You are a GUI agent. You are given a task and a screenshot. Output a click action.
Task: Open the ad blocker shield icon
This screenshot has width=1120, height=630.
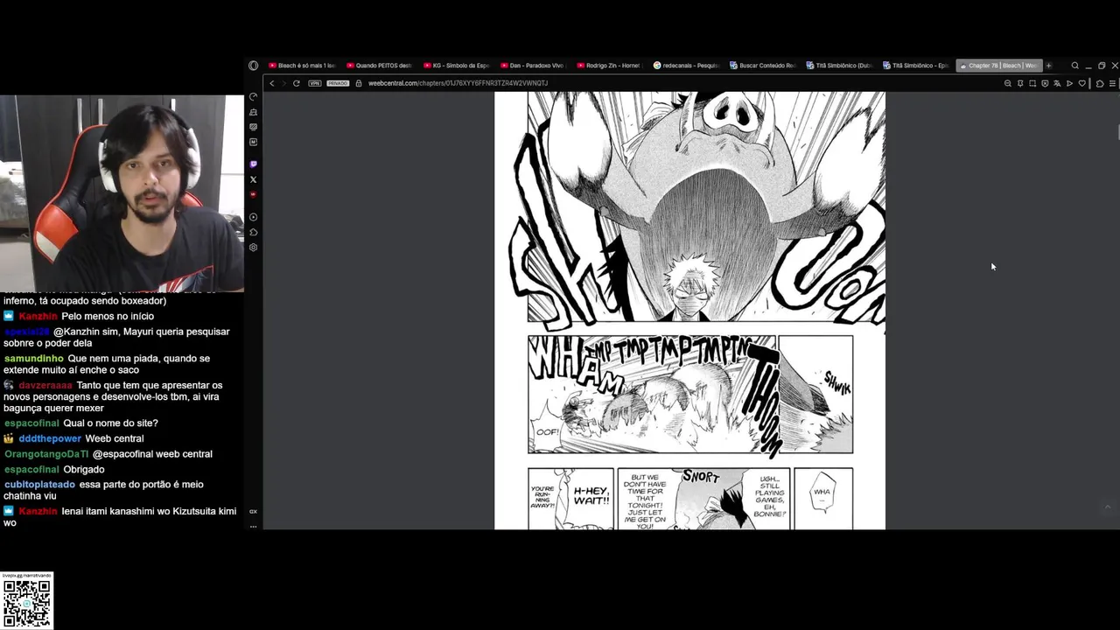click(1045, 83)
